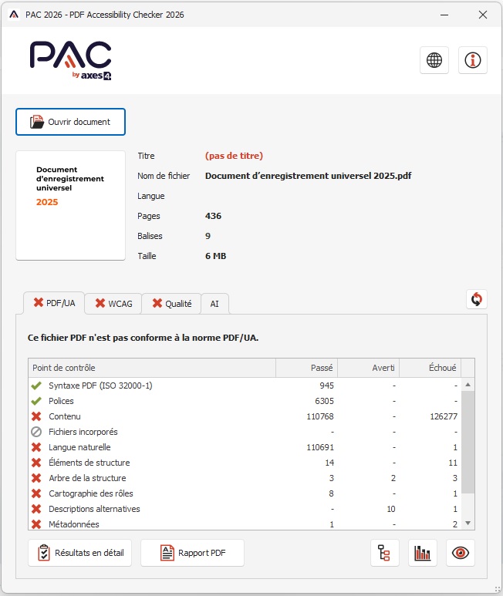Click the red cross beside Cartographie des rôles
Image resolution: width=503 pixels, height=596 pixels.
point(36,493)
